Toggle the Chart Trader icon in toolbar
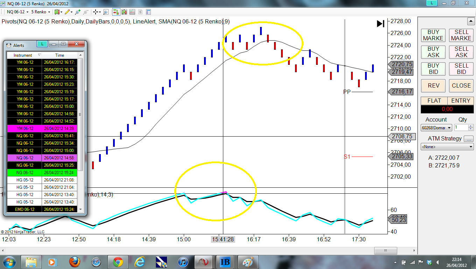The width and height of the screenshot is (476, 269). (116, 12)
